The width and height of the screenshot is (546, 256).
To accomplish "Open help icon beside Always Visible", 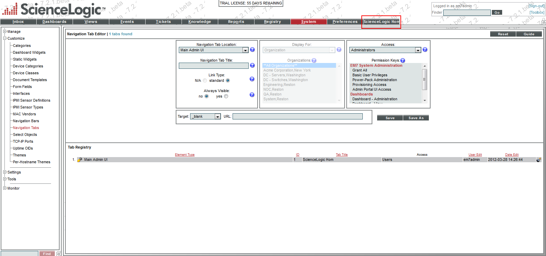I will click(x=252, y=95).
